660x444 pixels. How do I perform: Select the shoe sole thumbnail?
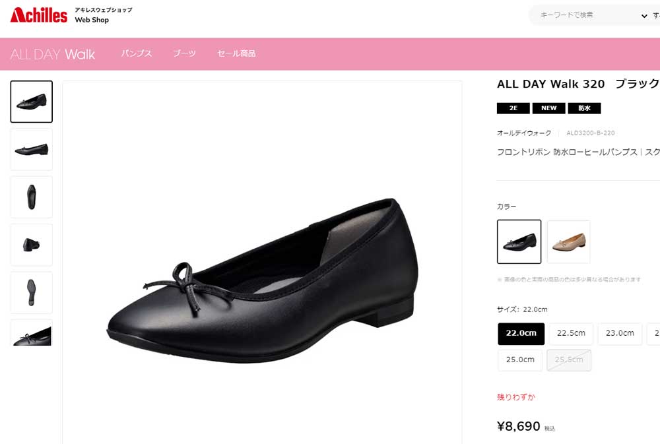coord(31,292)
